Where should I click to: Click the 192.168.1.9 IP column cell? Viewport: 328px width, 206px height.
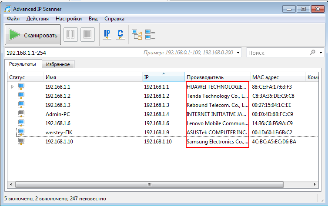point(157,133)
